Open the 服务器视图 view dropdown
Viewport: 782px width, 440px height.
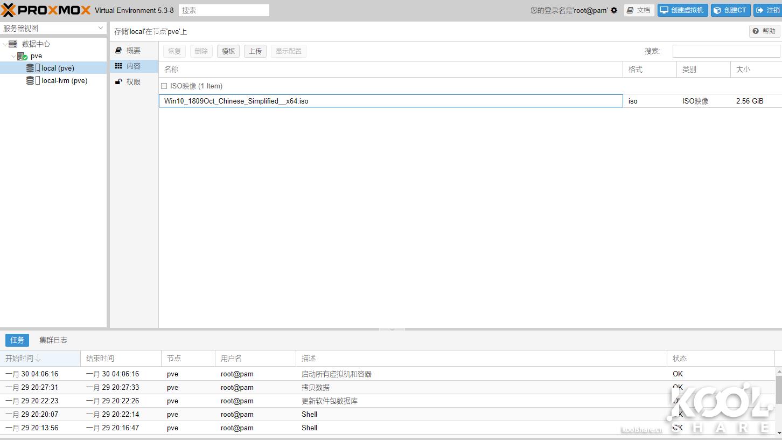point(53,28)
